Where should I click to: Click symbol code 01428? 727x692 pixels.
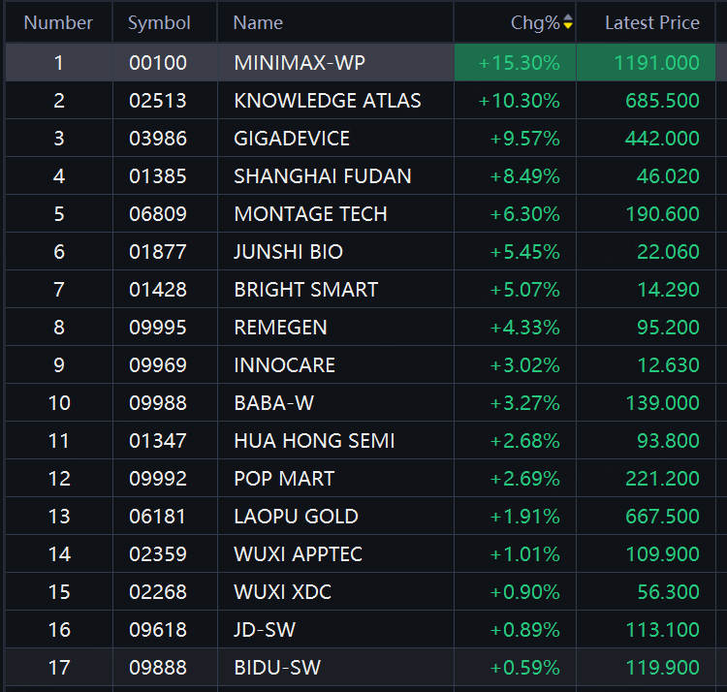(158, 290)
